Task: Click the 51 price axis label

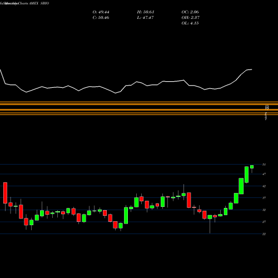Action: [x=264, y=165]
